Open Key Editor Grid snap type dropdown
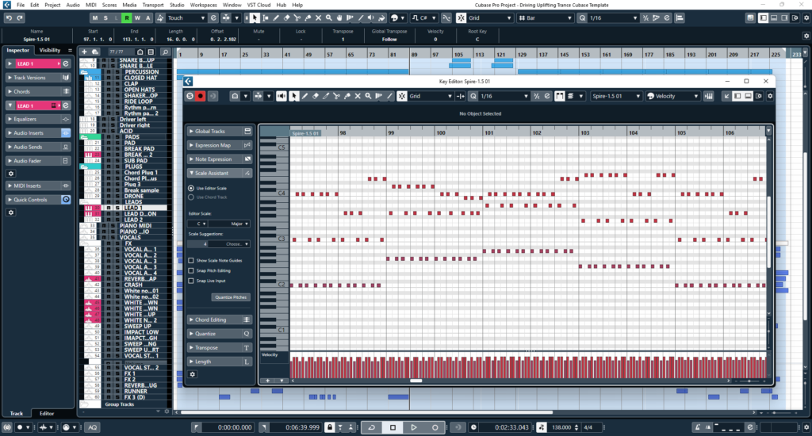This screenshot has width=812, height=436. 431,96
